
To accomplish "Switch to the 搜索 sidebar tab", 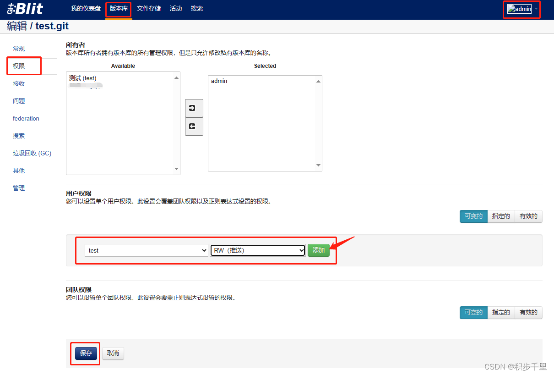I will pyautogui.click(x=19, y=136).
